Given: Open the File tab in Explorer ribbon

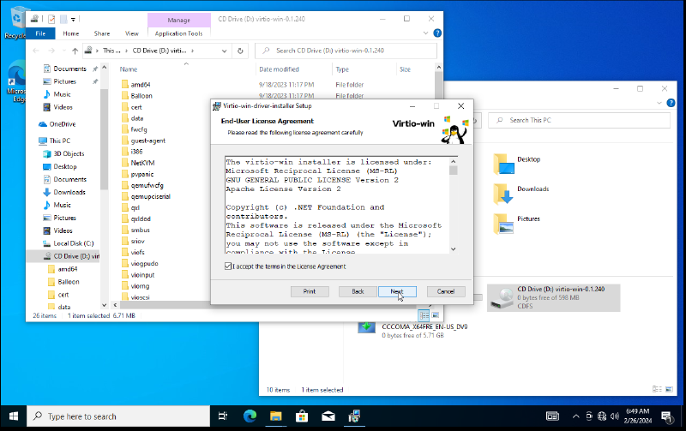Looking at the screenshot, I should tap(40, 33).
